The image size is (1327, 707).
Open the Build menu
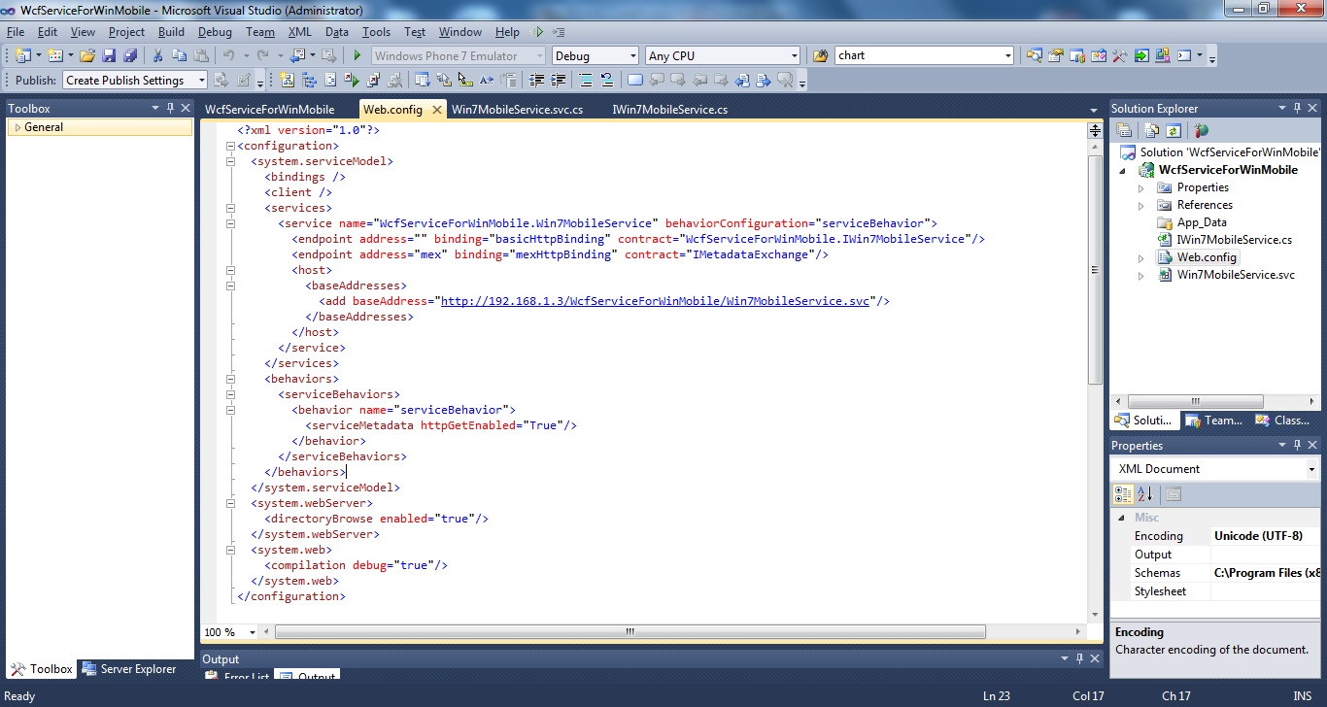(x=171, y=32)
